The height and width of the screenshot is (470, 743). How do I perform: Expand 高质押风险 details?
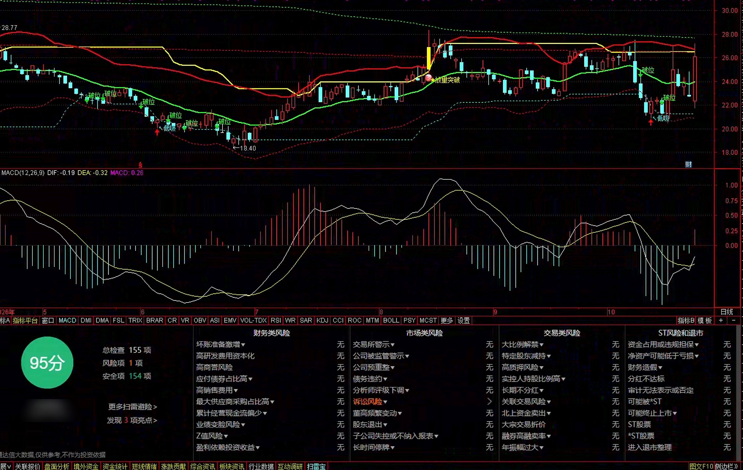click(x=522, y=367)
